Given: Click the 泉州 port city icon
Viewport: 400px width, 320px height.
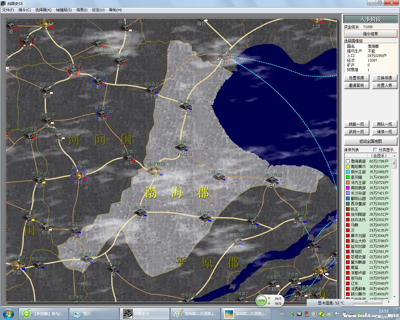Looking at the screenshot, I should tap(224, 56).
